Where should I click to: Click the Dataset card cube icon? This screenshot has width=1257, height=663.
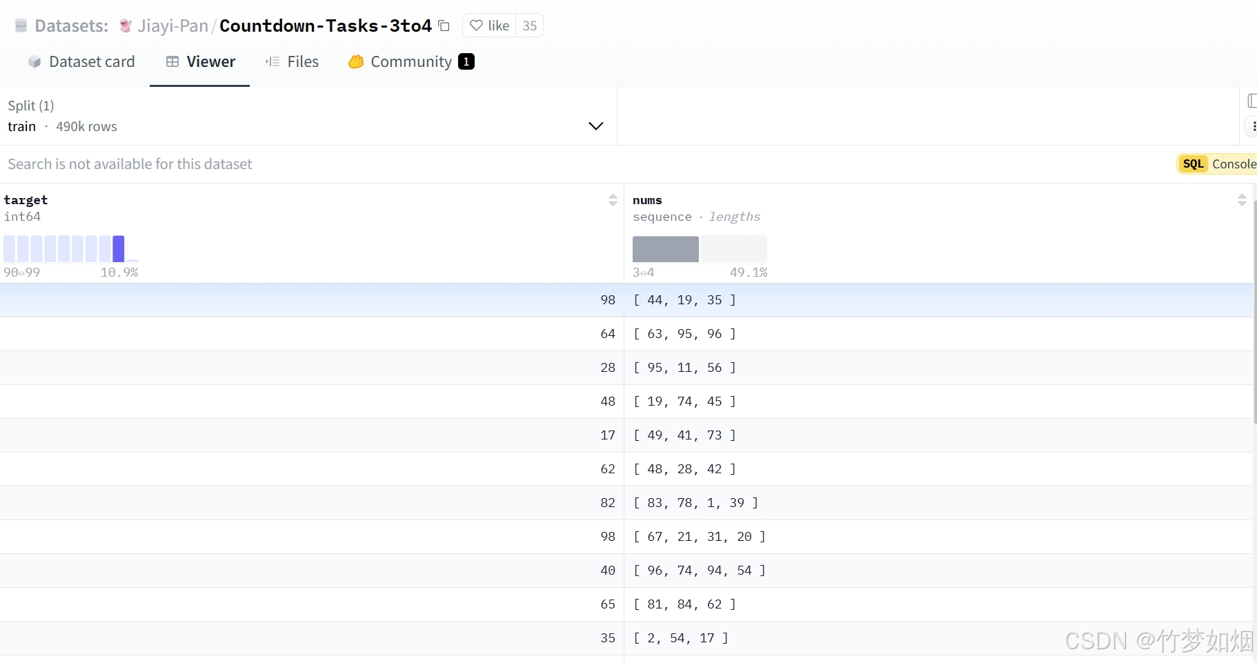tap(34, 61)
